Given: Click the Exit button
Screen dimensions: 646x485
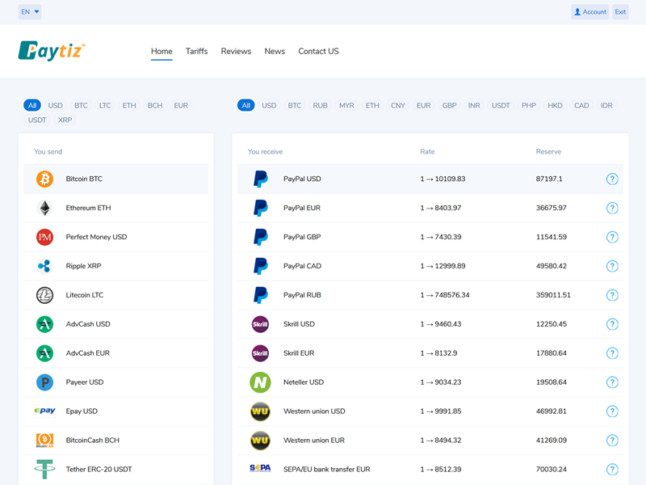Looking at the screenshot, I should point(620,12).
